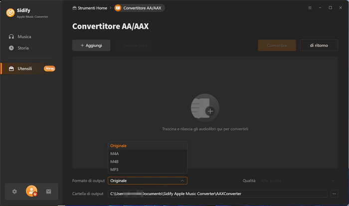Maximize the Sidify window
The width and height of the screenshot is (349, 206).
click(x=330, y=8)
